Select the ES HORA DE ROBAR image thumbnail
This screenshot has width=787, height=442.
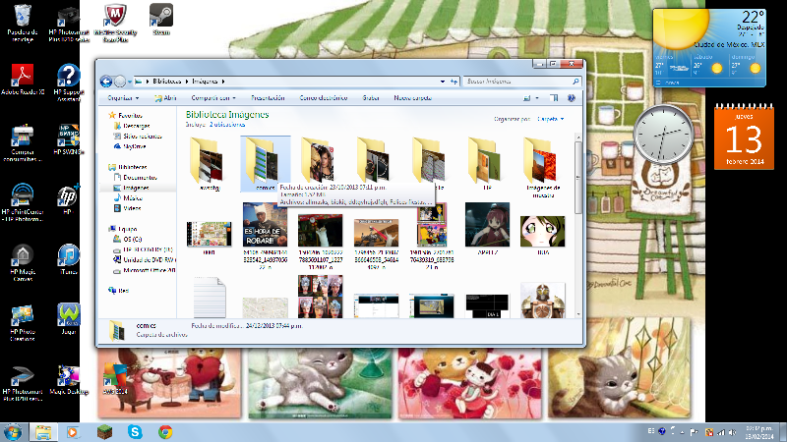pyautogui.click(x=265, y=225)
